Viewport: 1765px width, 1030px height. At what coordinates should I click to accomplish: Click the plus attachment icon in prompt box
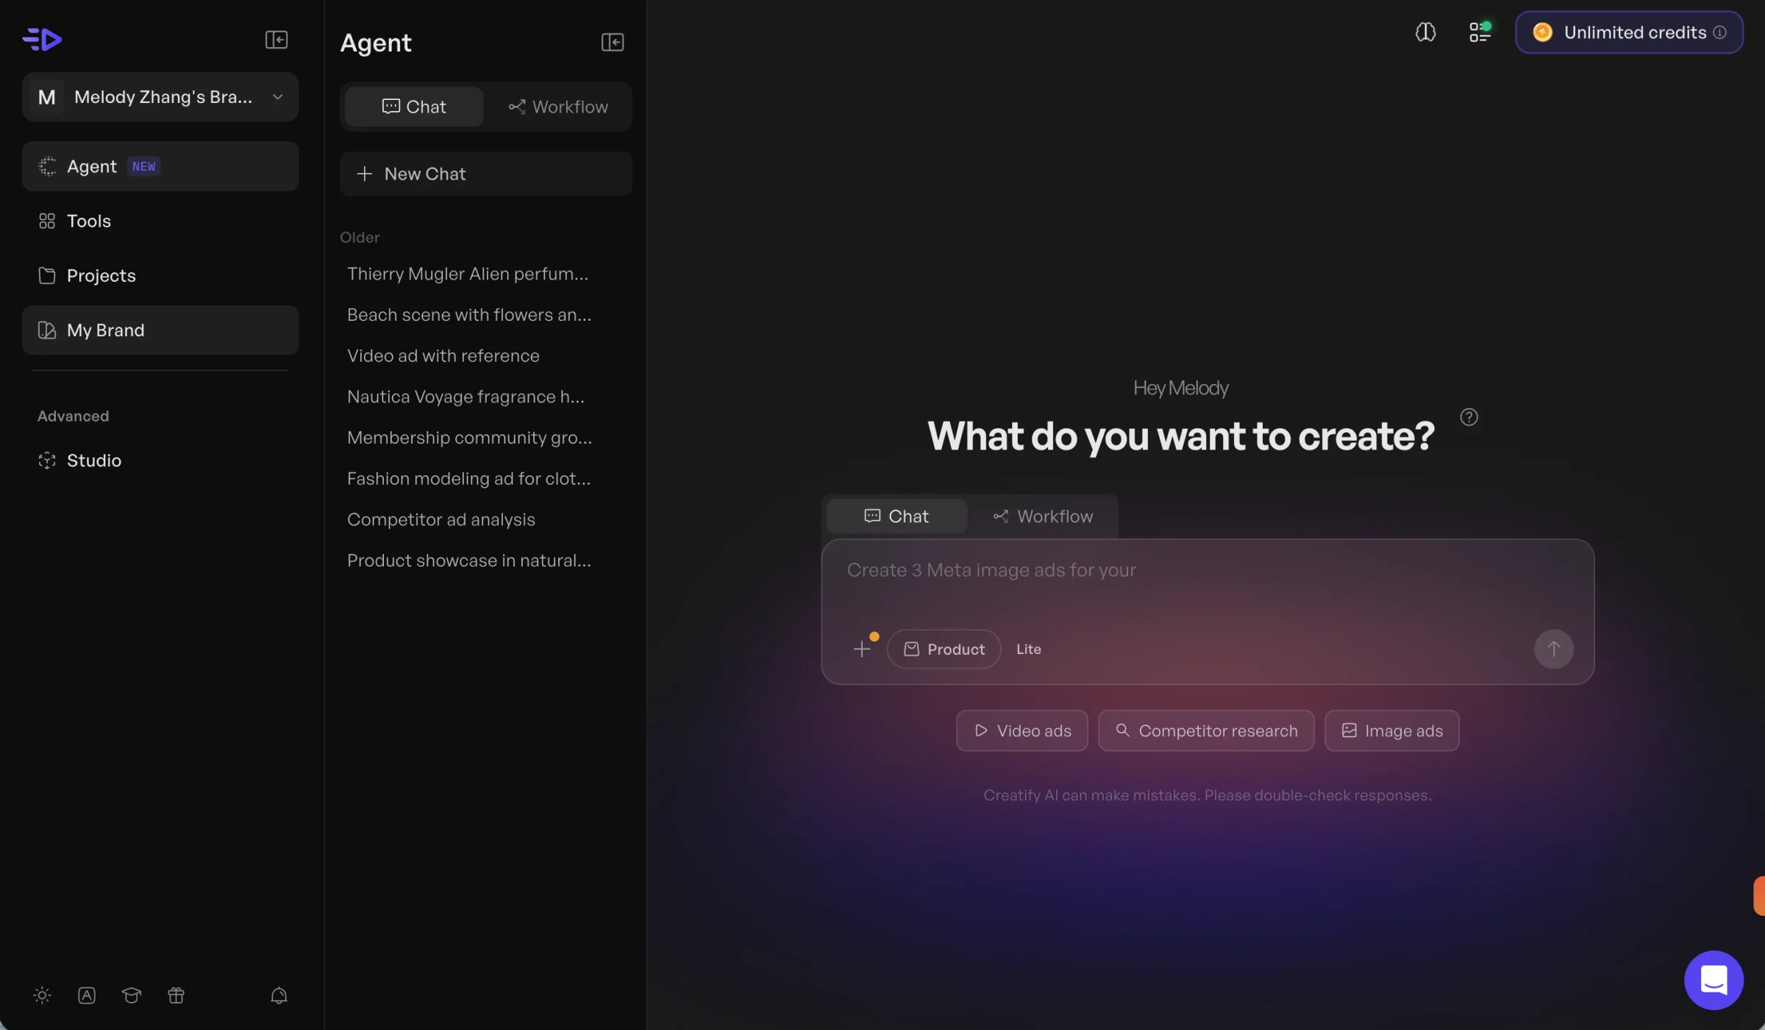click(x=862, y=649)
